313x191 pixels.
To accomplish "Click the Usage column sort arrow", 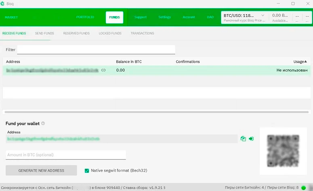I will (305, 61).
